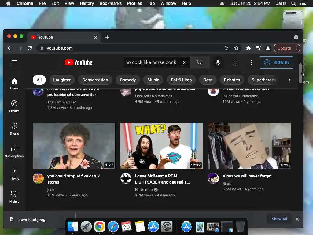
Task: Click the Hacksmith channel name
Action: point(144,190)
